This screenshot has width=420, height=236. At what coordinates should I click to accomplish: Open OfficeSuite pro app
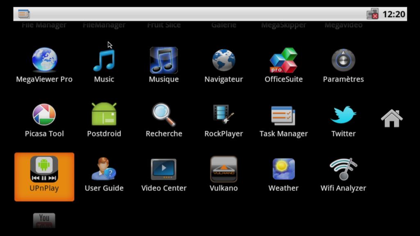pyautogui.click(x=283, y=65)
